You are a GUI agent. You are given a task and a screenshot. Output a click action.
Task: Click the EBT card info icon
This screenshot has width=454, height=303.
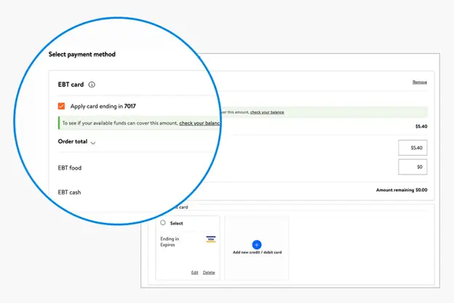(x=92, y=84)
